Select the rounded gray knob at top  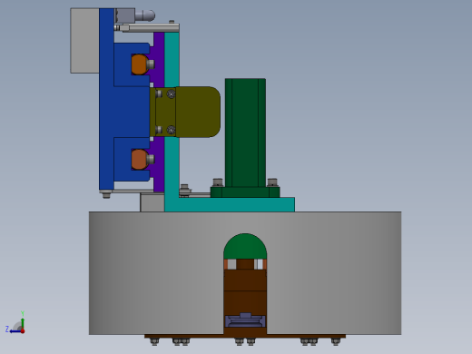click(x=145, y=15)
